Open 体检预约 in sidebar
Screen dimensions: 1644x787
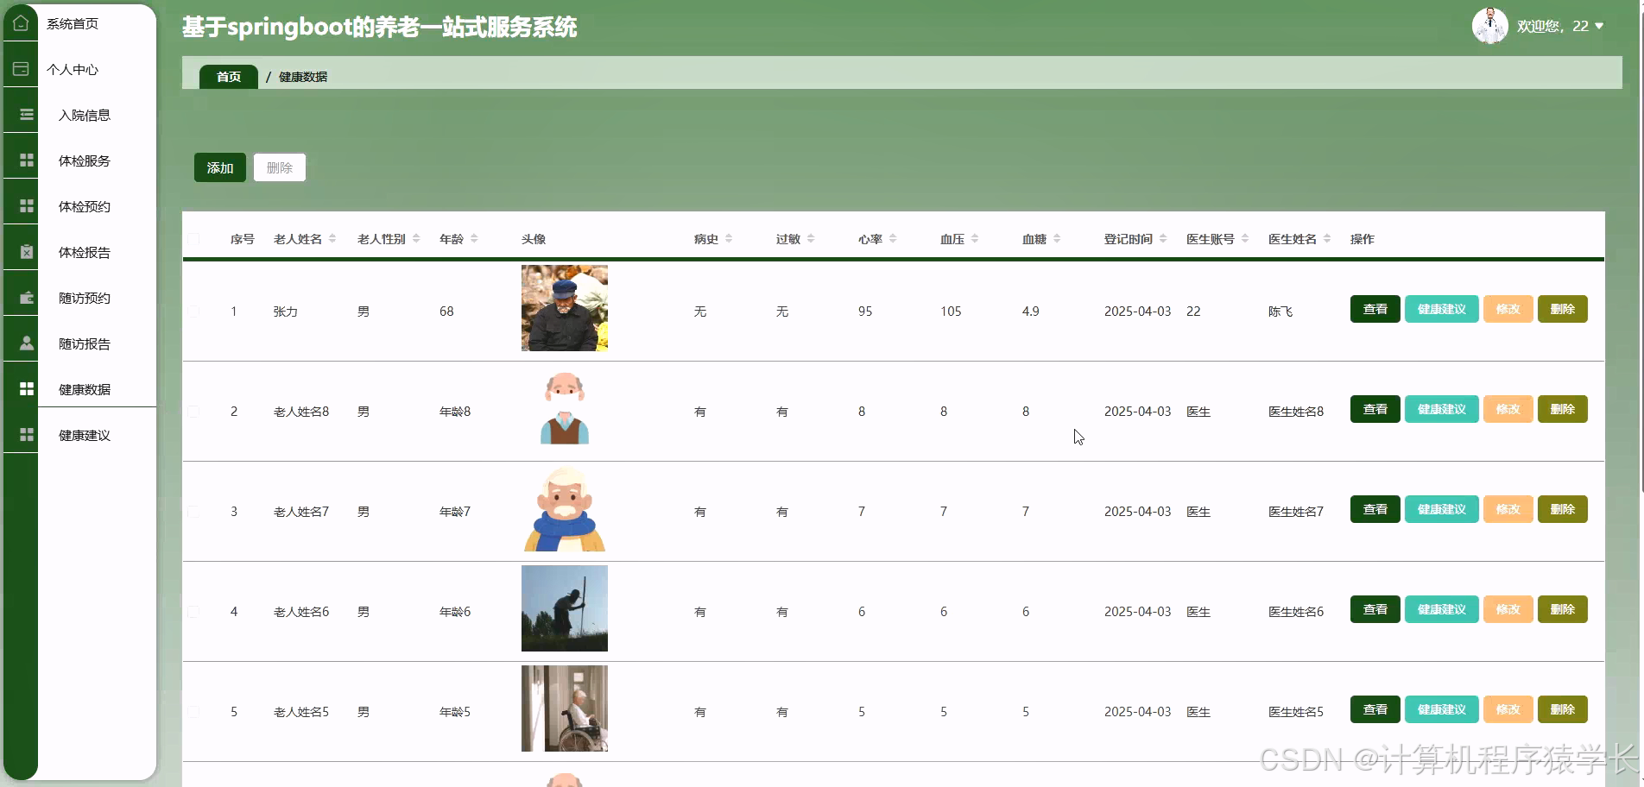[x=85, y=207]
